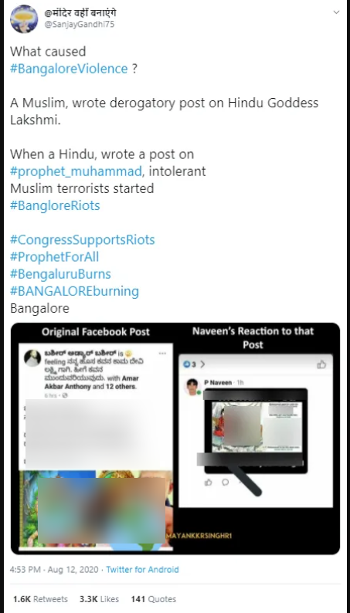Image resolution: width=350 pixels, height=613 pixels.
Task: Click the like icon under Naveen's comment
Action: click(209, 482)
